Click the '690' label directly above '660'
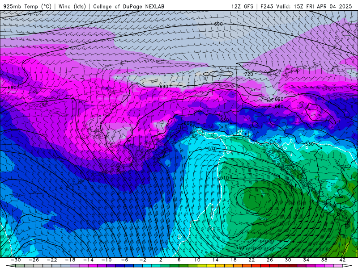The image size is (358, 268). click(x=279, y=99)
